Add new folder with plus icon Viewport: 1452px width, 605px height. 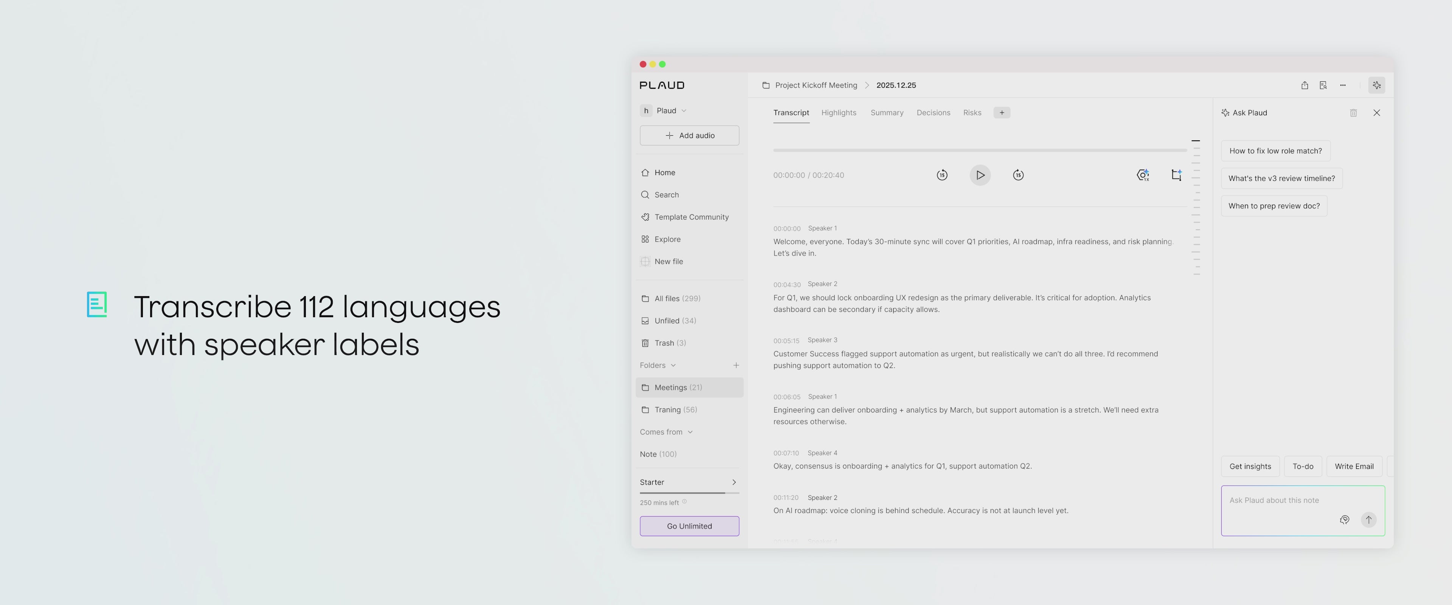coord(735,365)
